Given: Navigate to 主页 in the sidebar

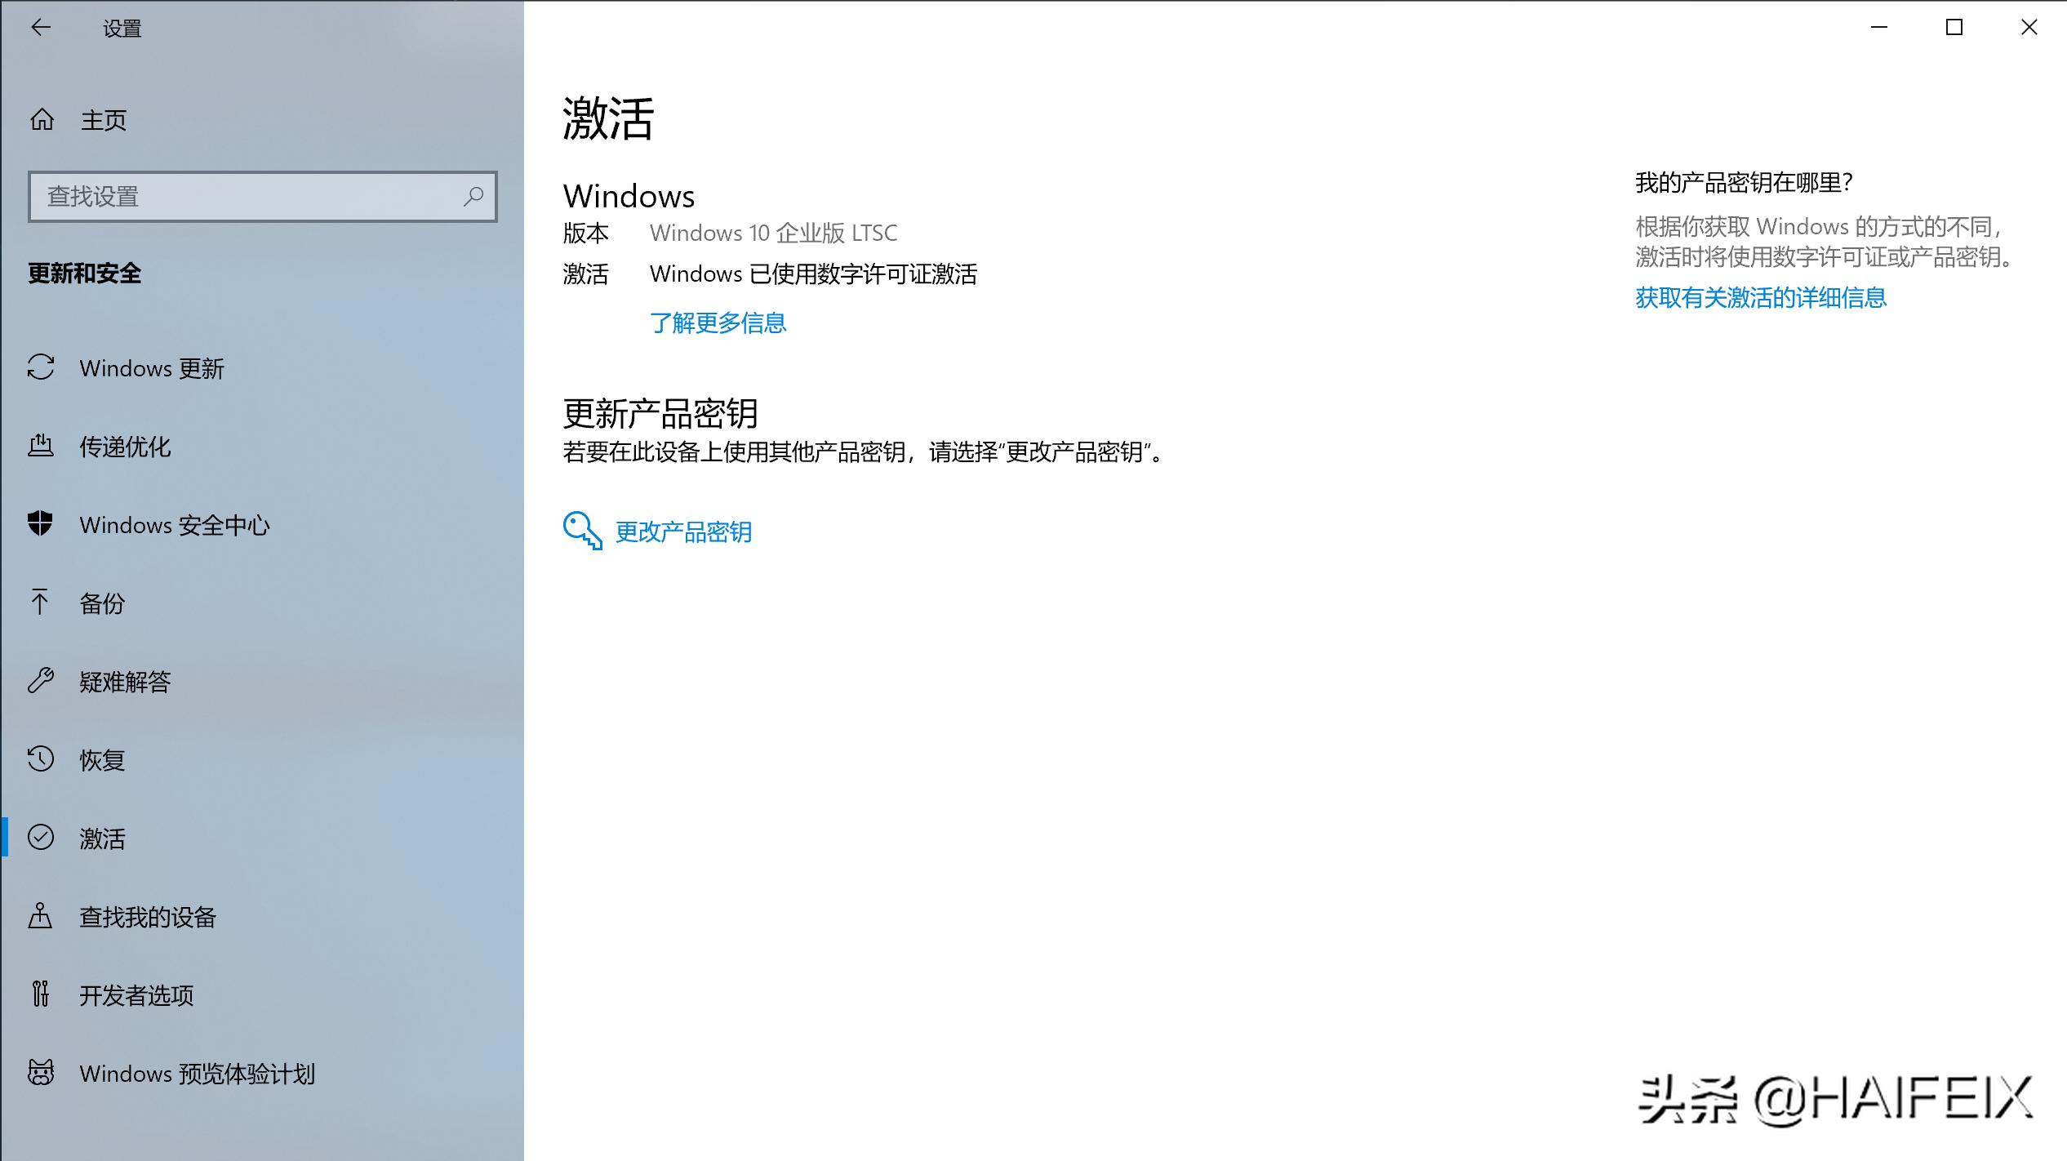Looking at the screenshot, I should pos(103,119).
